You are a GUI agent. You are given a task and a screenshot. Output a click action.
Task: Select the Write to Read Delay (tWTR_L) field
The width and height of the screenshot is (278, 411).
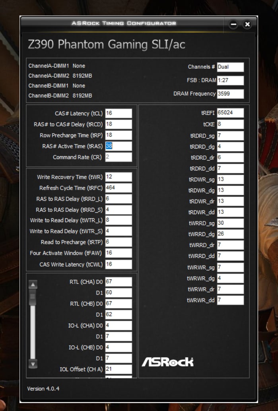pyautogui.click(x=119, y=221)
